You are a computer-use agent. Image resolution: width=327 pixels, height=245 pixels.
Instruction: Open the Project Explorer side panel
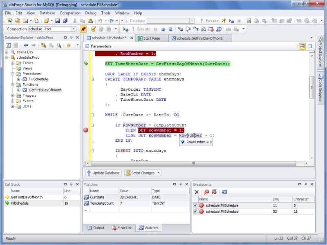[x=320, y=52]
